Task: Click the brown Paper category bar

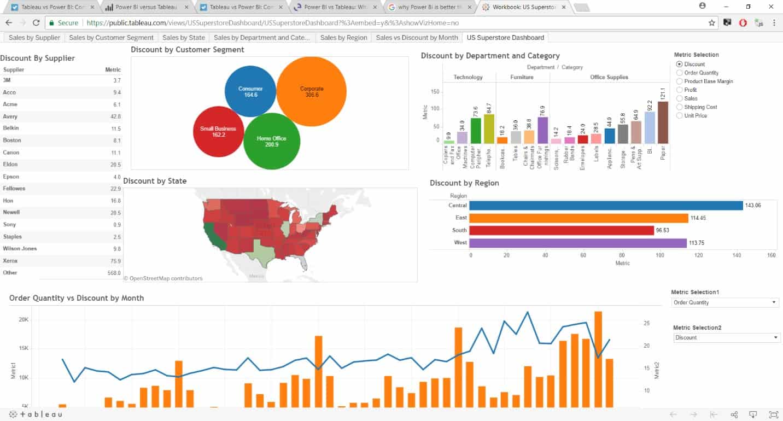Action: [663, 122]
